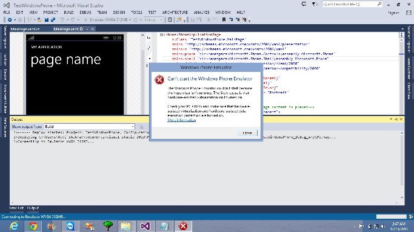Image resolution: width=414 pixels, height=232 pixels.
Task: Open the PROJECT menu
Action: (50, 12)
